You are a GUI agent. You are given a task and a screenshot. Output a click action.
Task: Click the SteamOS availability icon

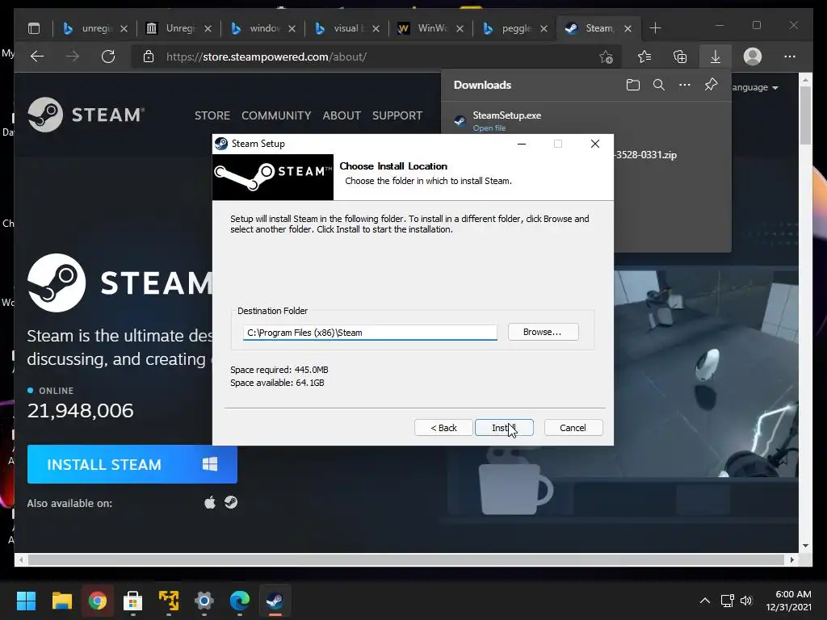point(230,502)
